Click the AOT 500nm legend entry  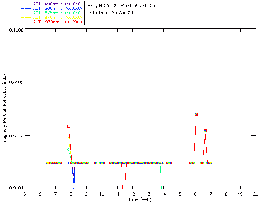click(x=52, y=8)
